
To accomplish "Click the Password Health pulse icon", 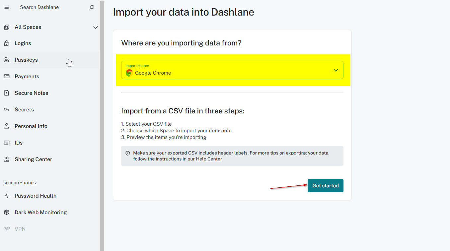I will coord(7,196).
